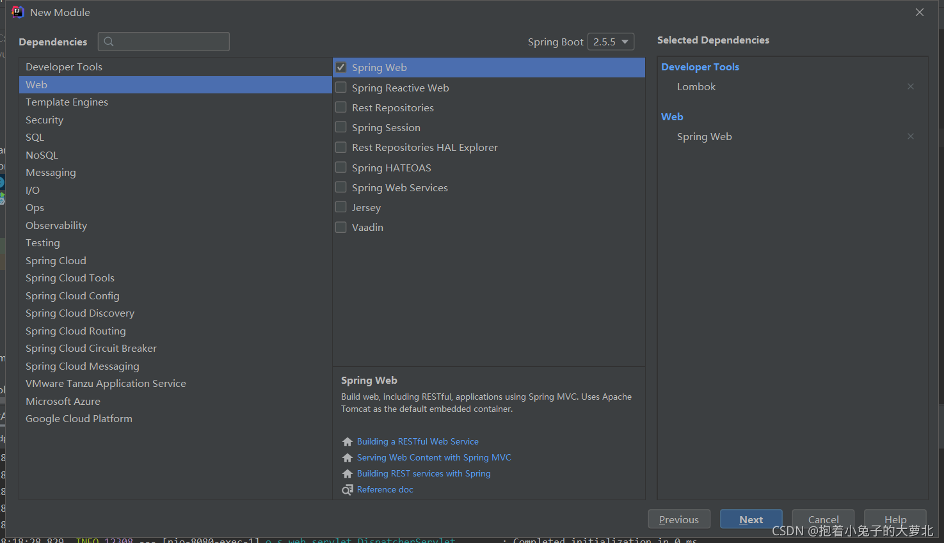The height and width of the screenshot is (543, 944).
Task: Open Building REST services with Spring link
Action: 424,473
